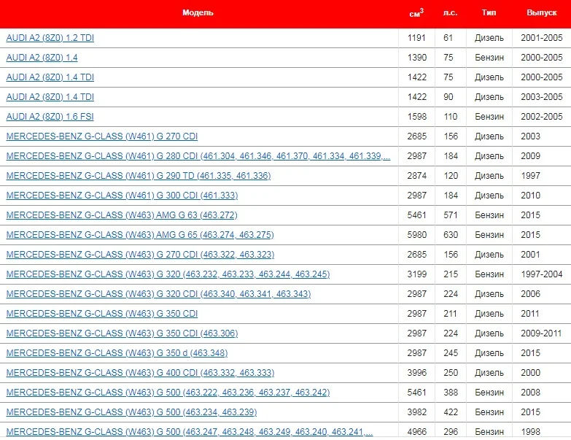Select the 1191 displacement cell
Viewport: 571px width, 440px height.
(x=416, y=38)
